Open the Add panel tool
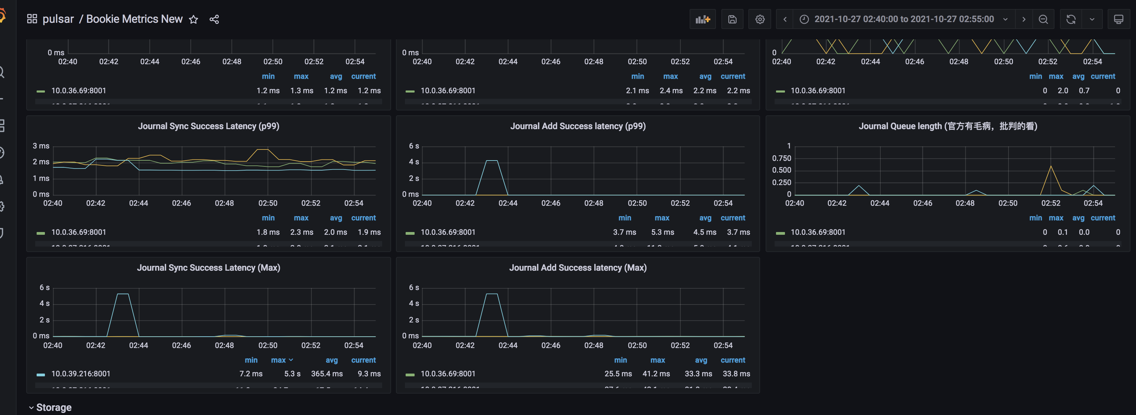1136x415 pixels. click(702, 19)
